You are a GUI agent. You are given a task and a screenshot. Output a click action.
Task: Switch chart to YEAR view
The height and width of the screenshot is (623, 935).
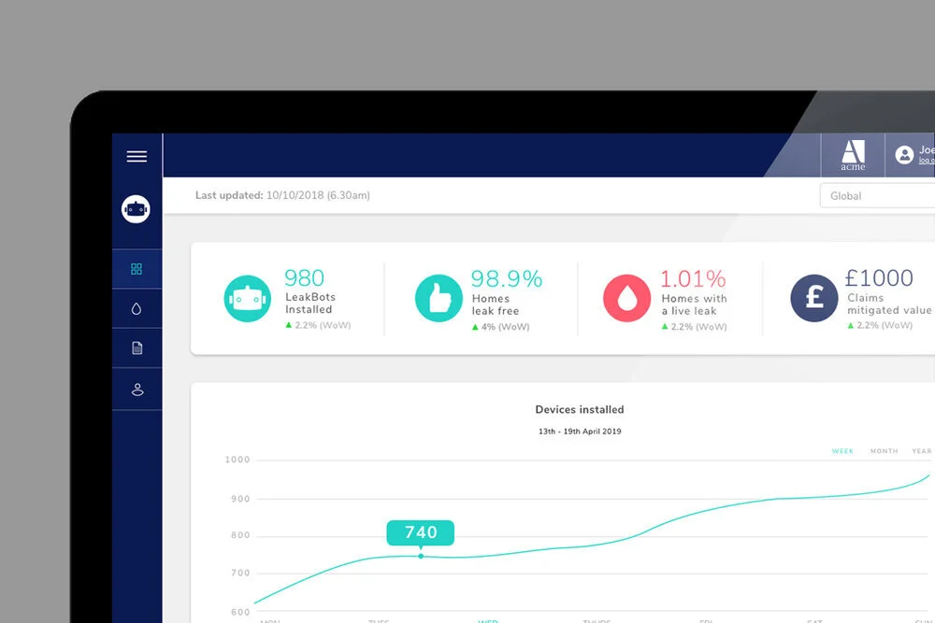tap(921, 451)
